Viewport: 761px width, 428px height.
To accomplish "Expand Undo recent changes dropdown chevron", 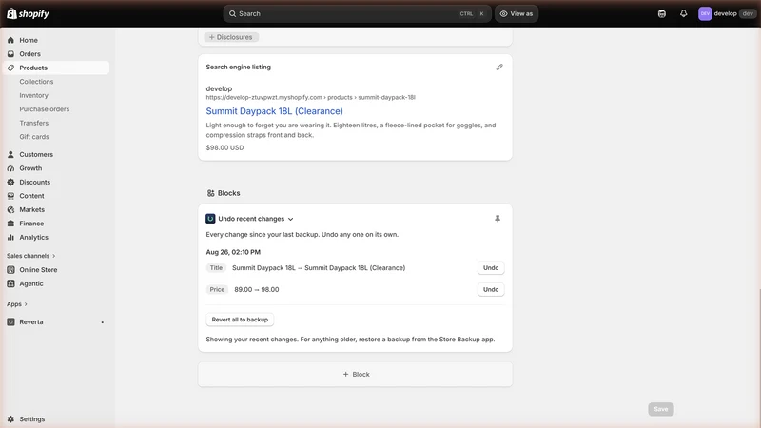I will point(291,219).
